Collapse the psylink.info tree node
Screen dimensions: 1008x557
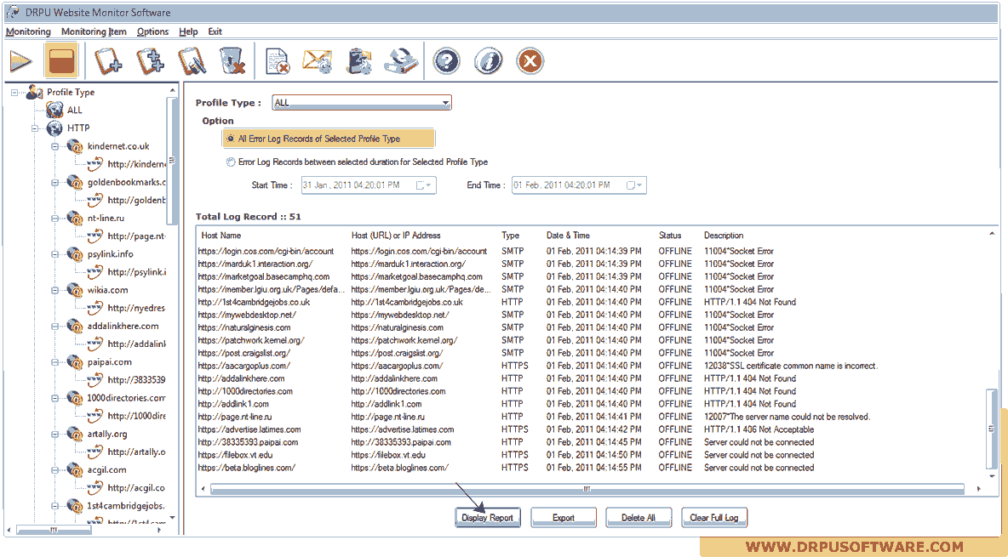point(55,254)
